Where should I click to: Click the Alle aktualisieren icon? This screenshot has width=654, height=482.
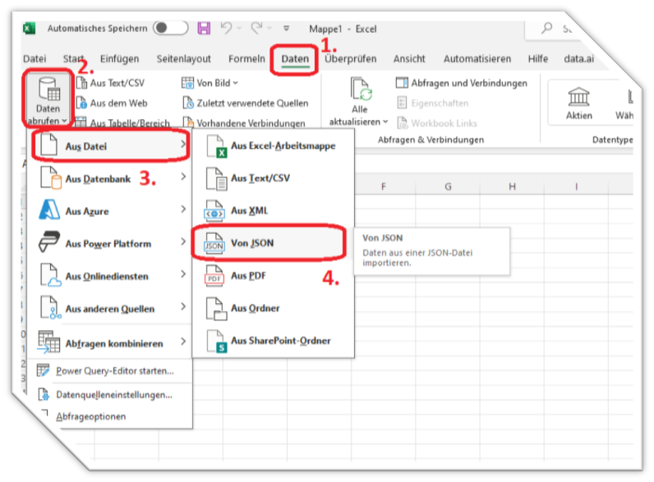pyautogui.click(x=359, y=90)
